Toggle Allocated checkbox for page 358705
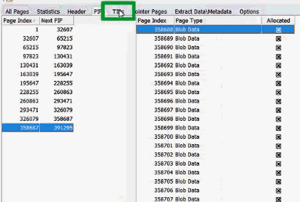Screen dimensions: 300x202 [278, 181]
